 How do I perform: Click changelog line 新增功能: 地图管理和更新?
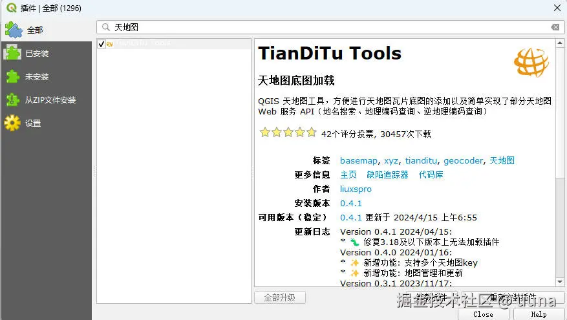click(413, 273)
